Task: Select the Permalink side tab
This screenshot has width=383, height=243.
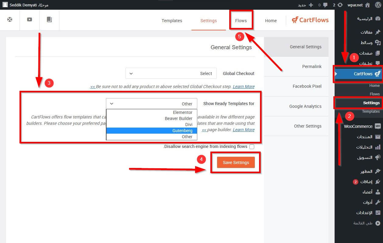Action: coord(296,67)
